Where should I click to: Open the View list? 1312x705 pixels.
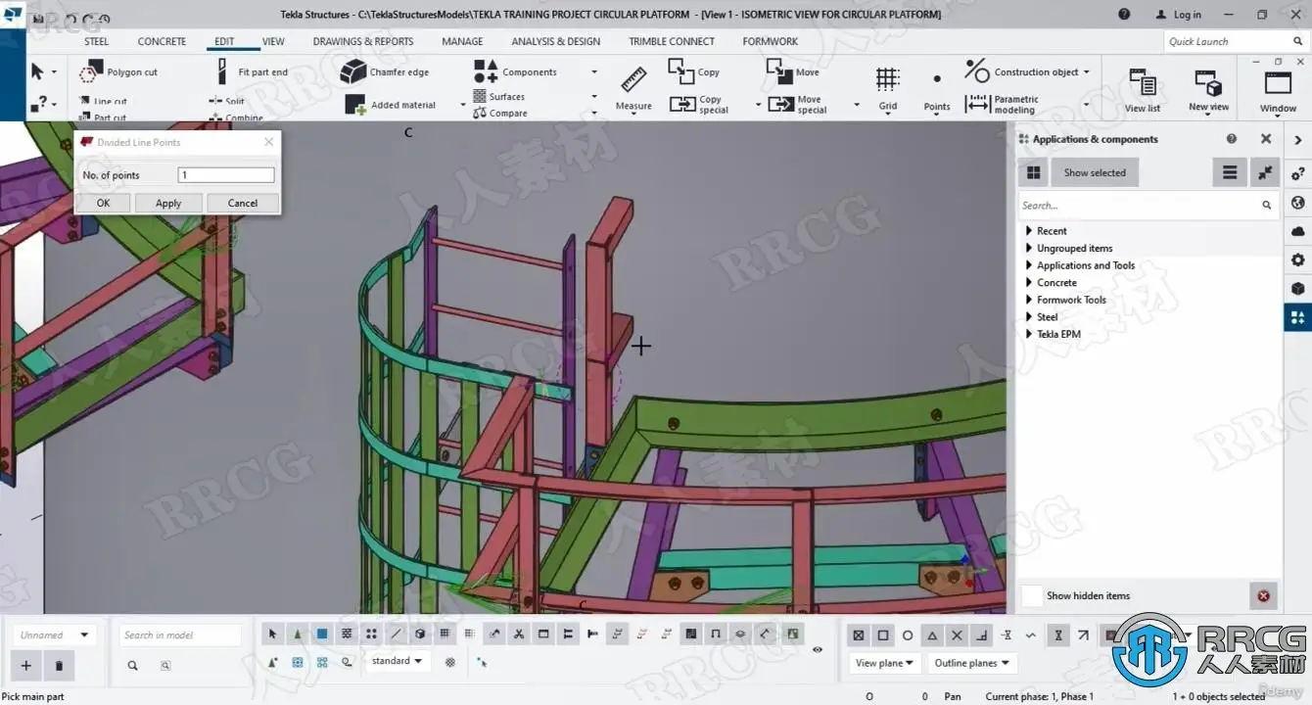1142,90
